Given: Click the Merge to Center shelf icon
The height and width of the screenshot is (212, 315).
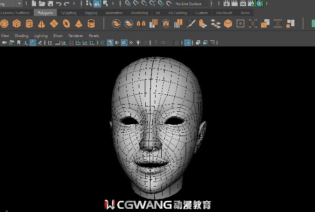Looking at the screenshot, I should [x=240, y=24].
